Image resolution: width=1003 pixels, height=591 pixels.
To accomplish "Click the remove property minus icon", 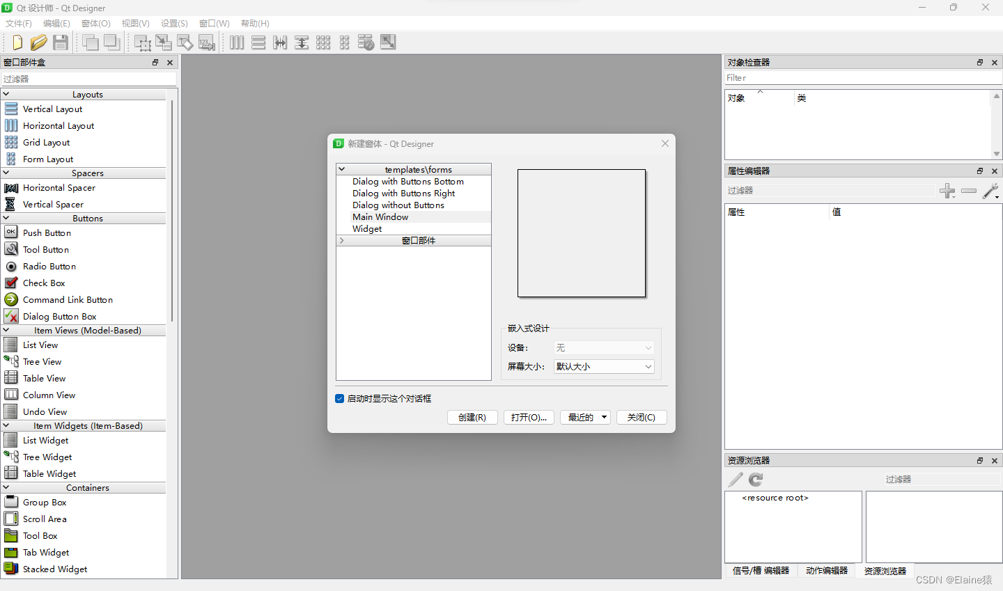I will [969, 191].
